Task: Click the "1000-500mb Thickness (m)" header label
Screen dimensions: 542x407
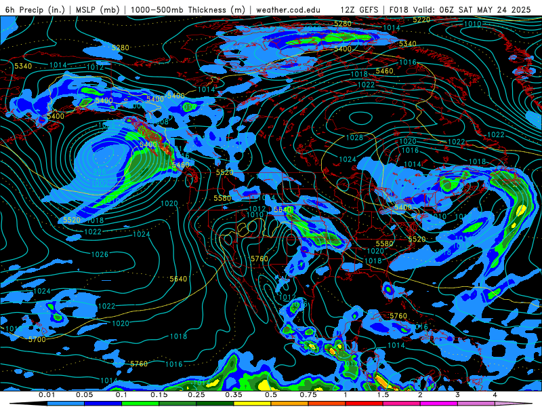Action: pos(188,9)
